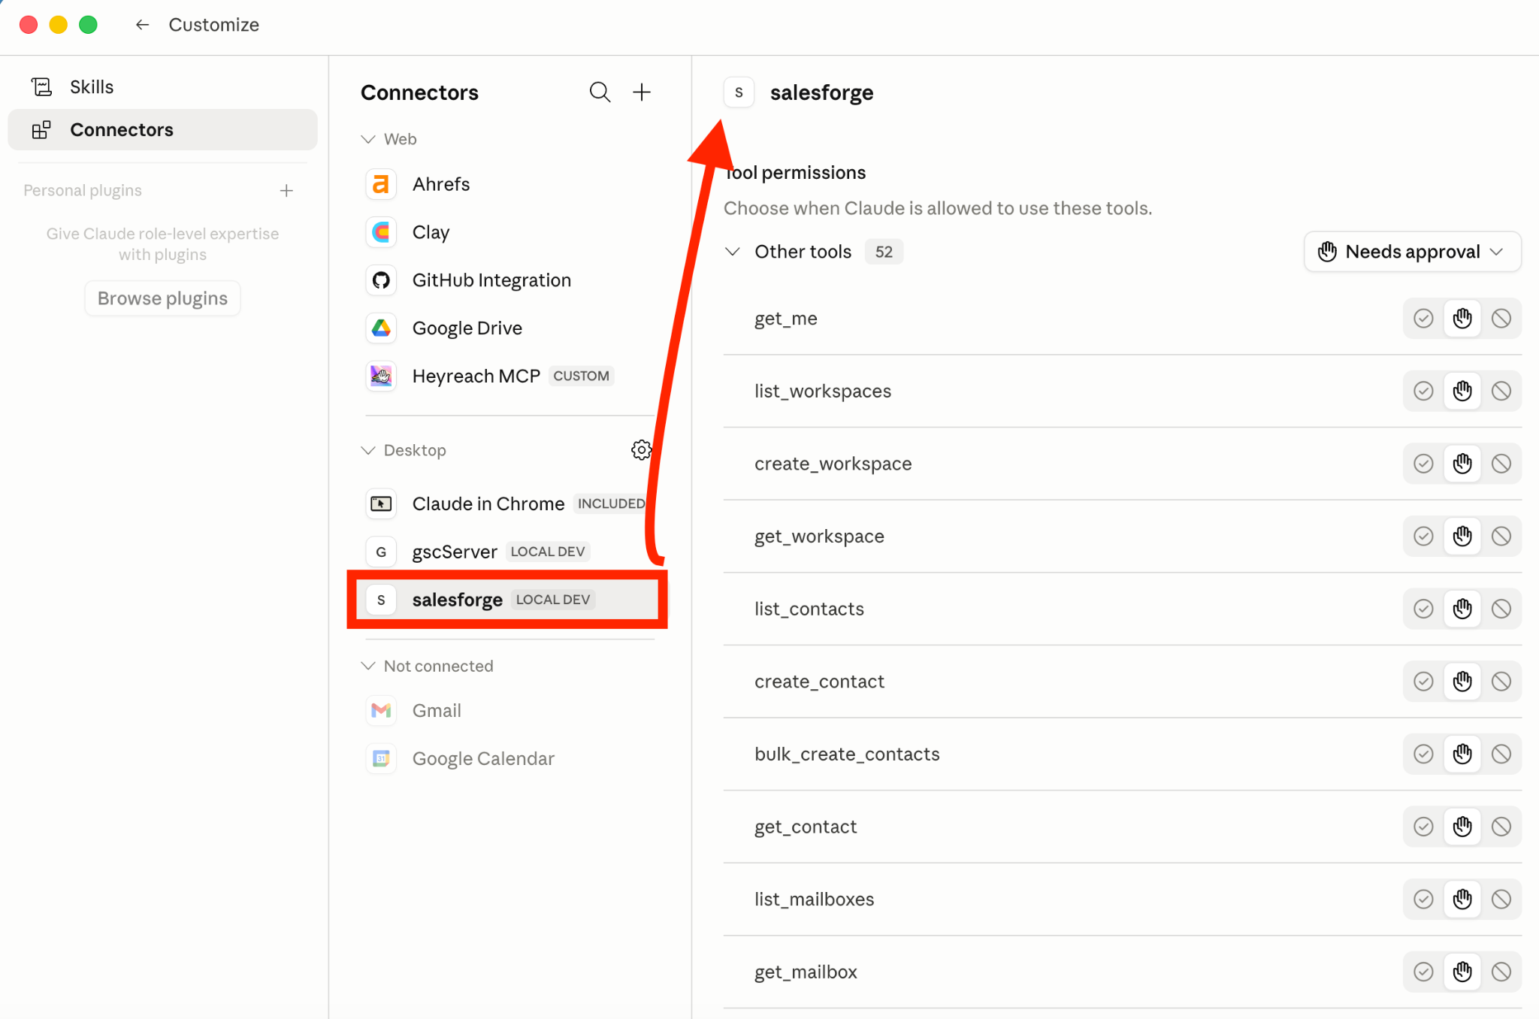1539x1019 pixels.
Task: Collapse the Web connectors group
Action: (x=368, y=139)
